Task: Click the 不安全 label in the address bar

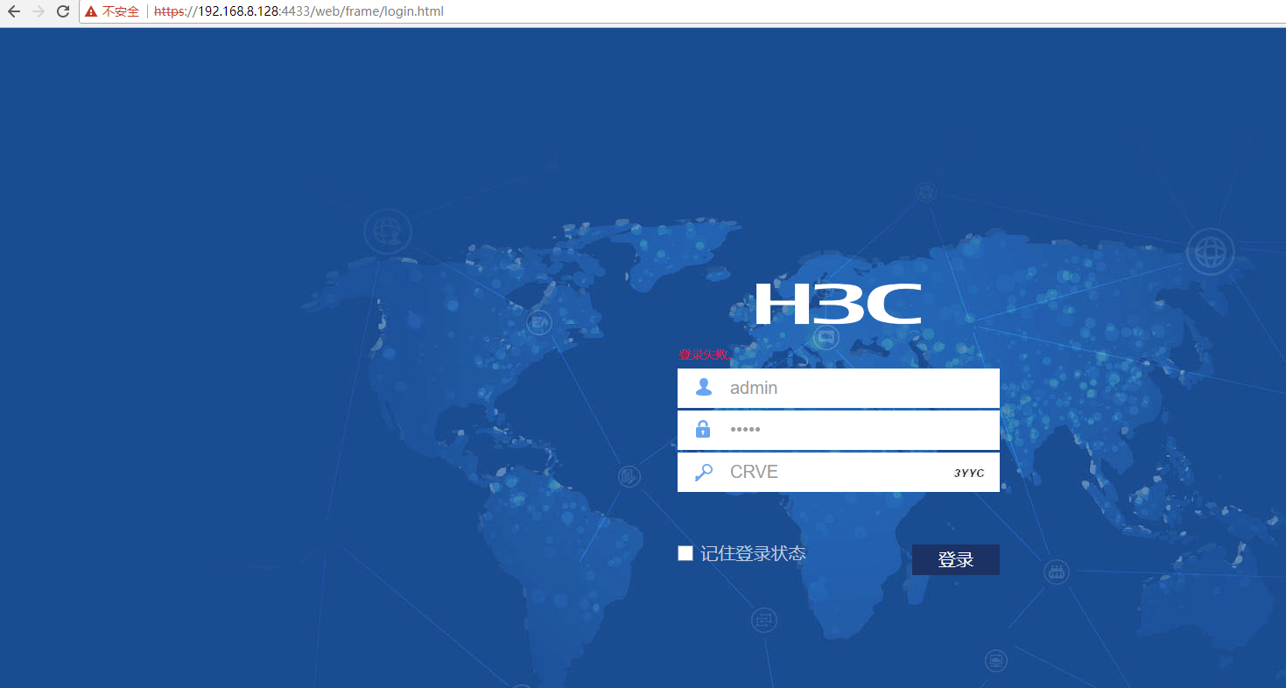Action: click(x=121, y=11)
